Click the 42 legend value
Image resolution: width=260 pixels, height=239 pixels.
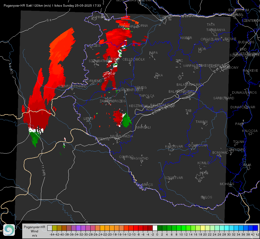[257, 234]
